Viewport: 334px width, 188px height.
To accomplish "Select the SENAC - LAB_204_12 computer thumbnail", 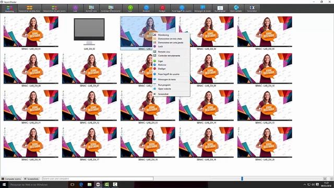I will pyautogui.click(x=89, y=105).
